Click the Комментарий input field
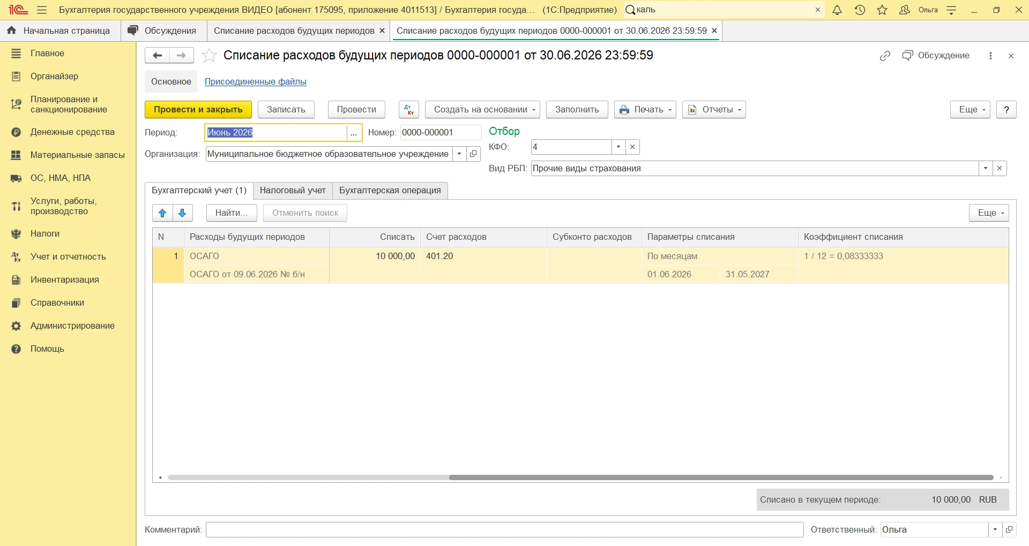 click(505, 530)
